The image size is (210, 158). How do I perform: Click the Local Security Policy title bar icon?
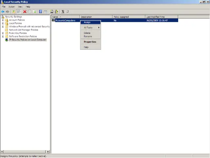[2, 2]
